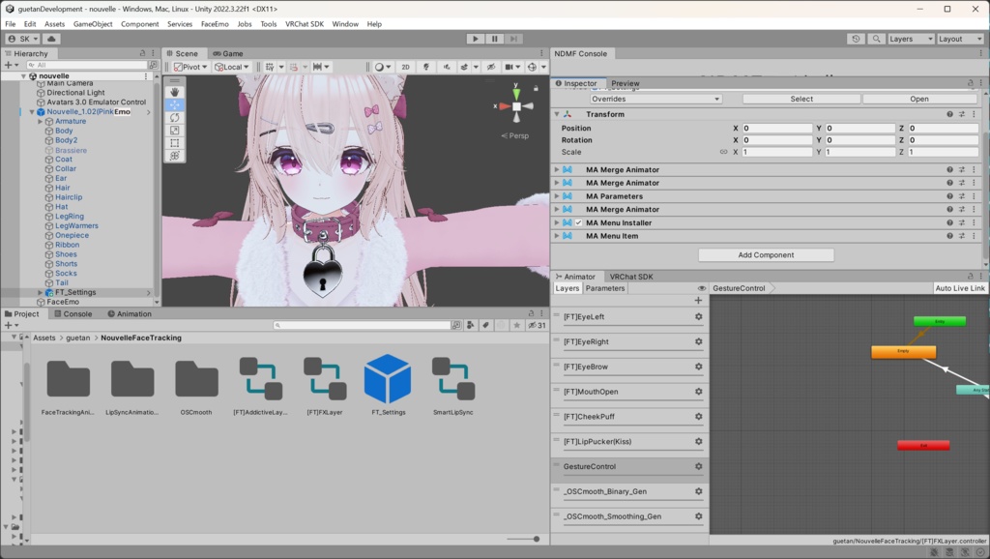Select the Rect tool in the Scene view toolbar
This screenshot has height=559, width=990.
coord(175,141)
